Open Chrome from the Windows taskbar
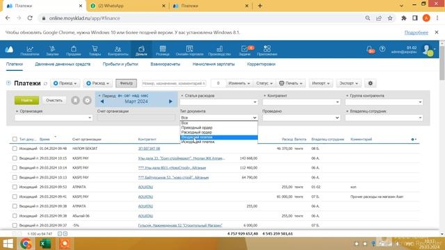 [26, 244]
